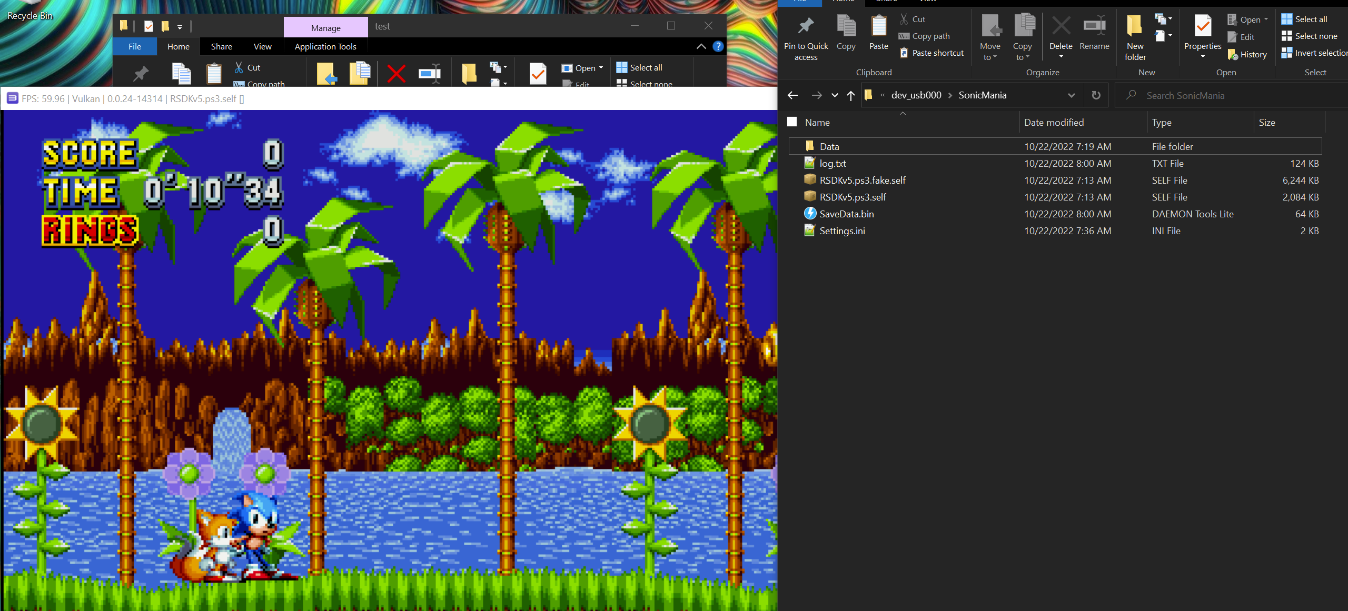Click Copy in SonicMania window ribbon
The width and height of the screenshot is (1348, 611).
pos(846,33)
